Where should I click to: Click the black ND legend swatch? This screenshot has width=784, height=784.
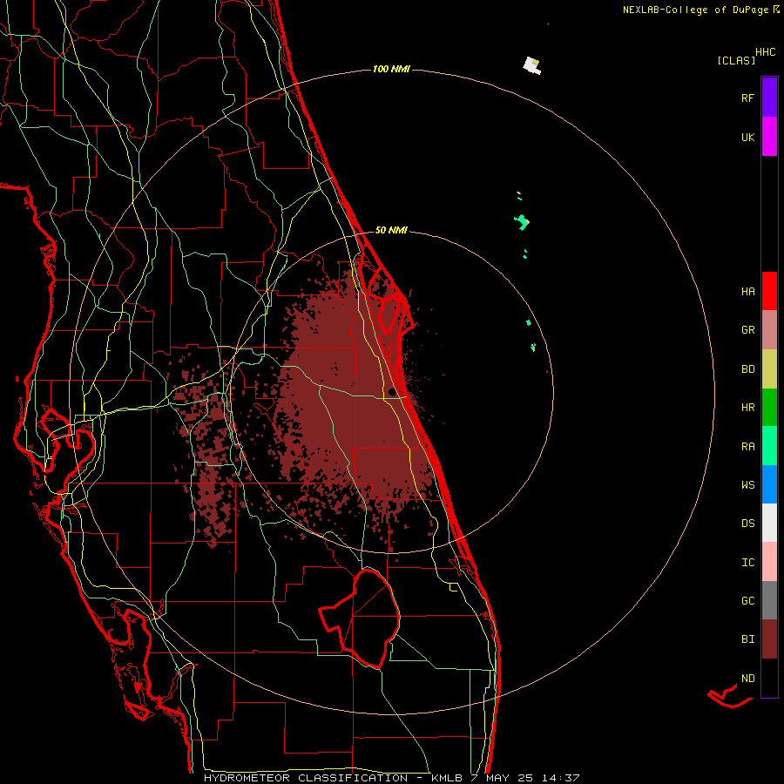769,678
